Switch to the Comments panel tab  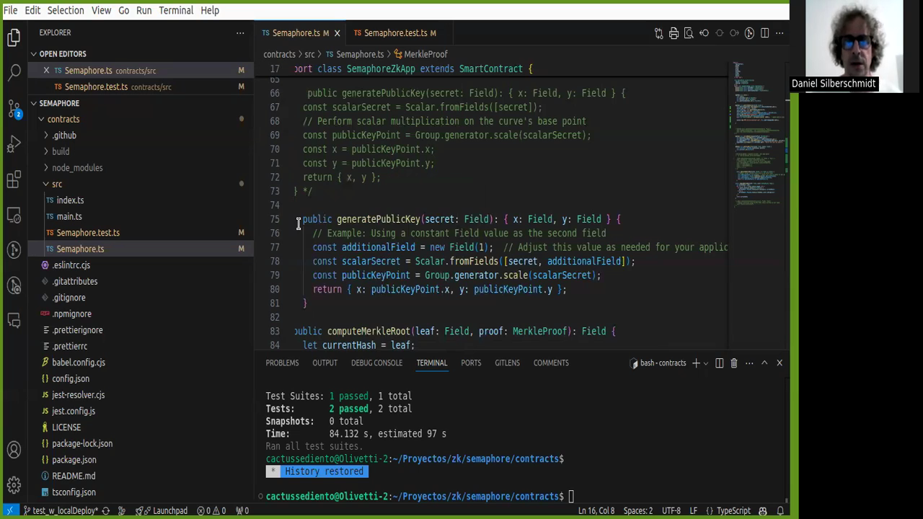coord(551,363)
